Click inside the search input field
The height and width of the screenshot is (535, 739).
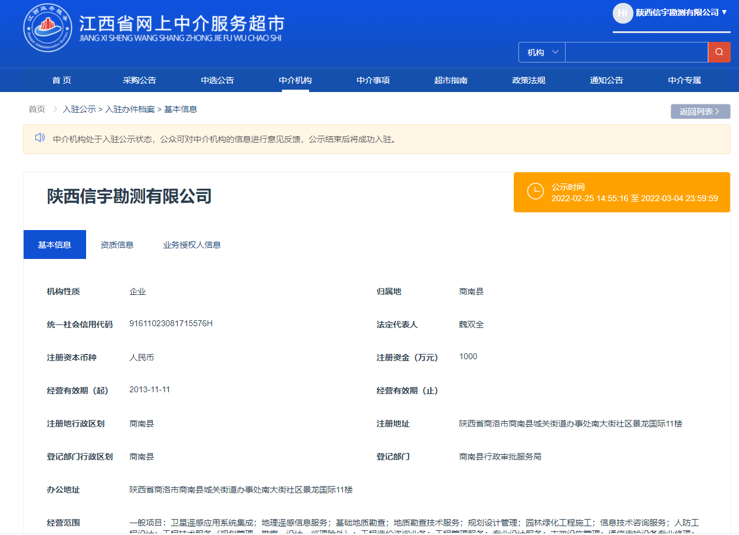[636, 52]
